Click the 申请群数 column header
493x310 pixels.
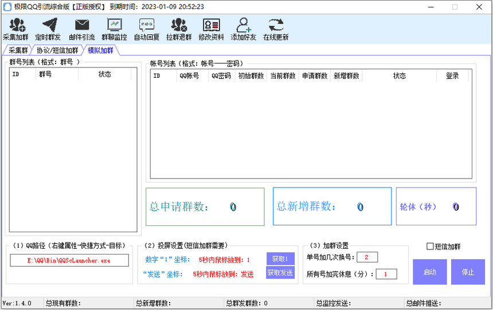(314, 75)
